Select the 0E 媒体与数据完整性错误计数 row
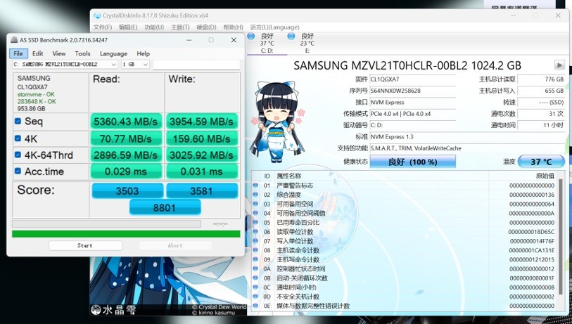The height and width of the screenshot is (324, 572). click(x=404, y=306)
